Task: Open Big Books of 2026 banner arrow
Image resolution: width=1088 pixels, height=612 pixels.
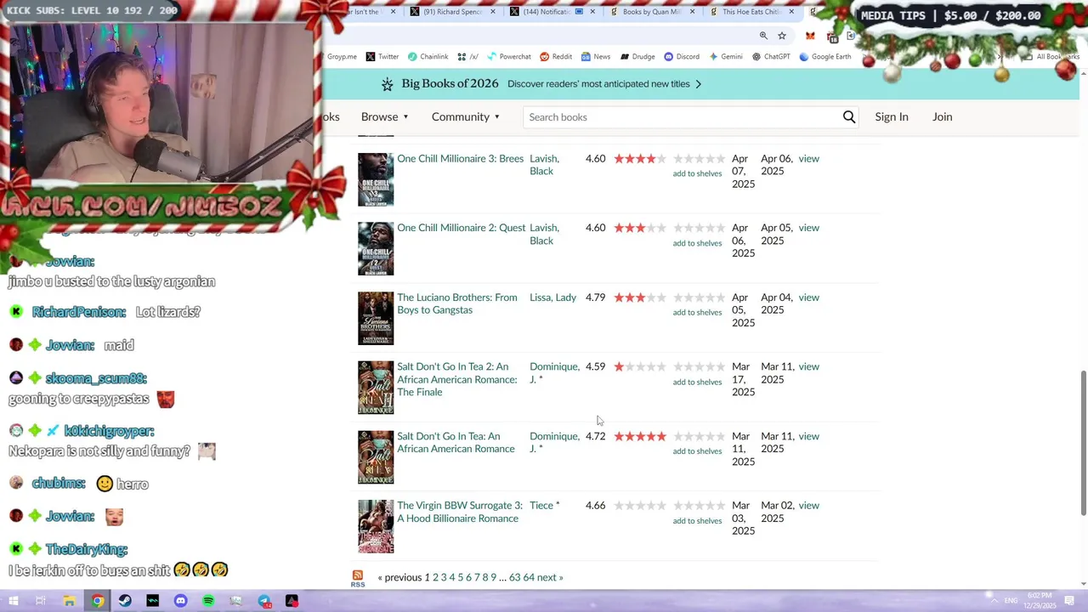Action: [699, 84]
